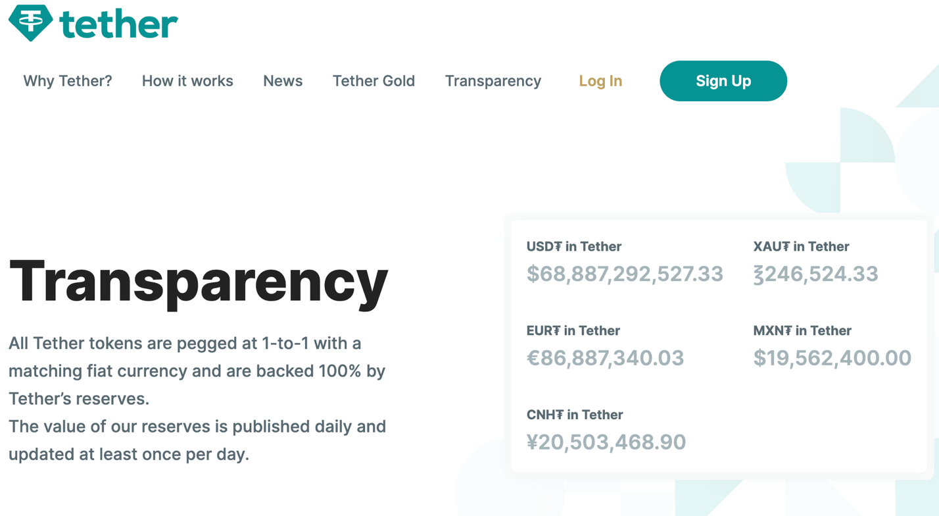
Task: Select the EUR₮ value €86,887,340.03
Action: [606, 357]
